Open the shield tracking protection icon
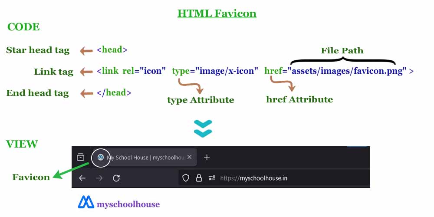 coord(186,178)
